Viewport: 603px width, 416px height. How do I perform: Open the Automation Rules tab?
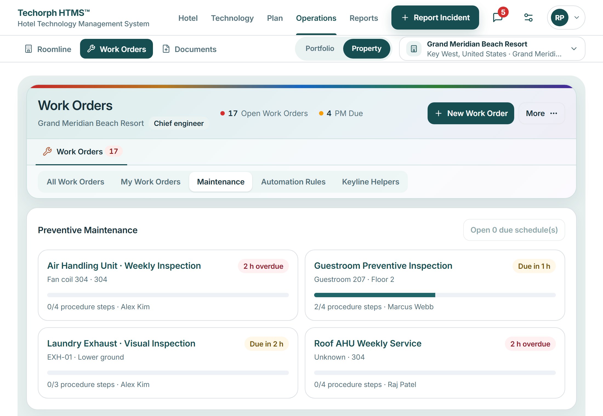pyautogui.click(x=293, y=182)
